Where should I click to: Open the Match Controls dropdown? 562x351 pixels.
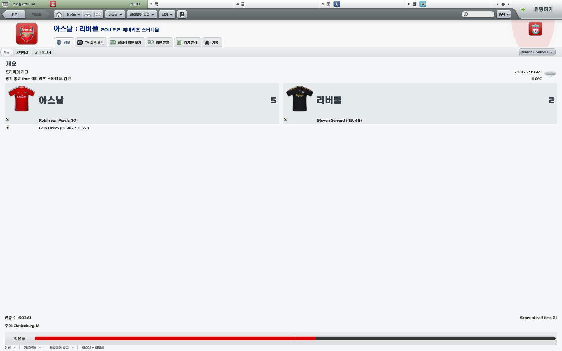pyautogui.click(x=537, y=52)
